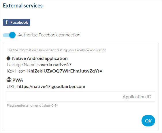Click the Native Android application heading
Screen dimensions: 162x133
(40, 58)
